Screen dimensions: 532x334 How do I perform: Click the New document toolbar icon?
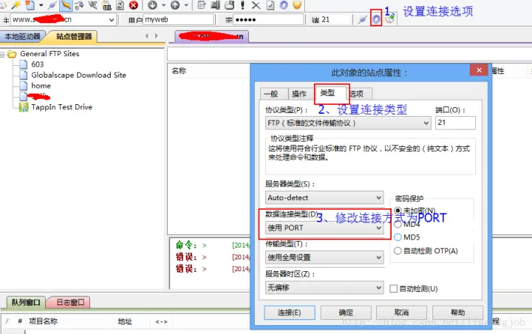30,4
